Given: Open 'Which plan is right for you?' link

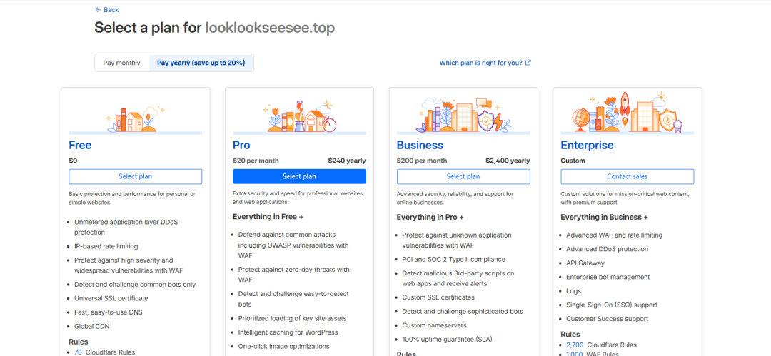Looking at the screenshot, I should [x=480, y=63].
